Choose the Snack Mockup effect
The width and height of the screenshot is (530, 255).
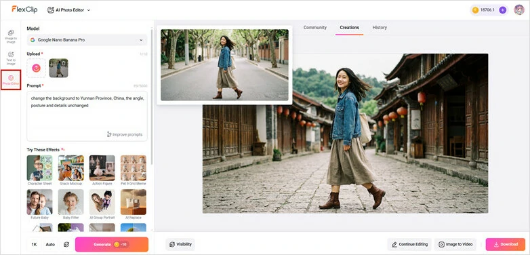coord(70,170)
